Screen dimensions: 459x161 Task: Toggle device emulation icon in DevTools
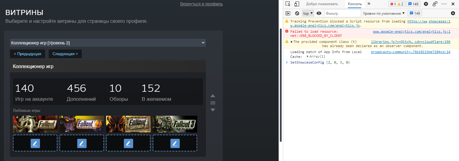coord(297,4)
